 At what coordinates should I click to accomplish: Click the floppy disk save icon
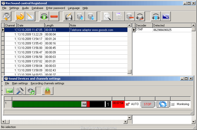69,16
